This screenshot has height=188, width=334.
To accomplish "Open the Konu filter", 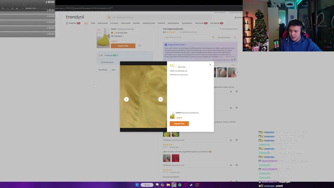I will point(114,70).
